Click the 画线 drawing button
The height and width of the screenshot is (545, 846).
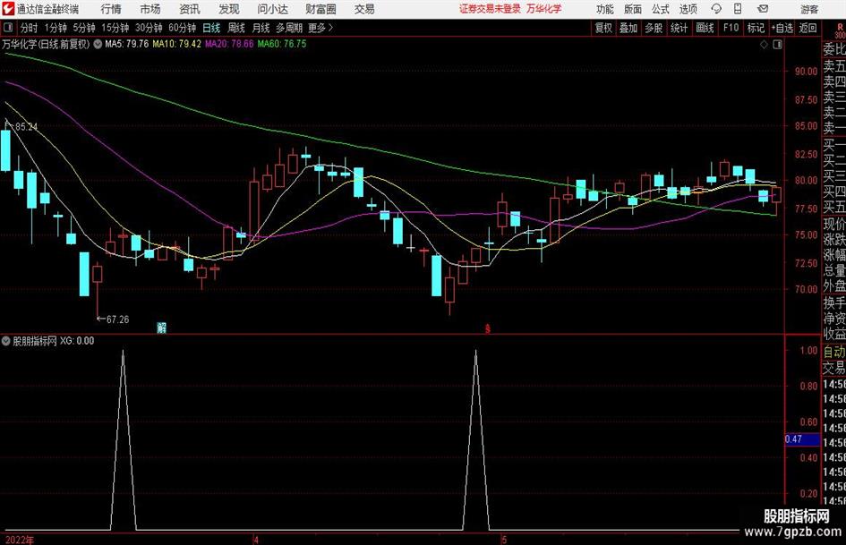point(705,28)
